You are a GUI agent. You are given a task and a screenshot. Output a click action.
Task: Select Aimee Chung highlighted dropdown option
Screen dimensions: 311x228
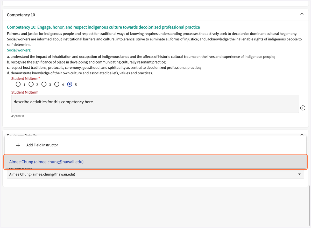click(x=155, y=162)
